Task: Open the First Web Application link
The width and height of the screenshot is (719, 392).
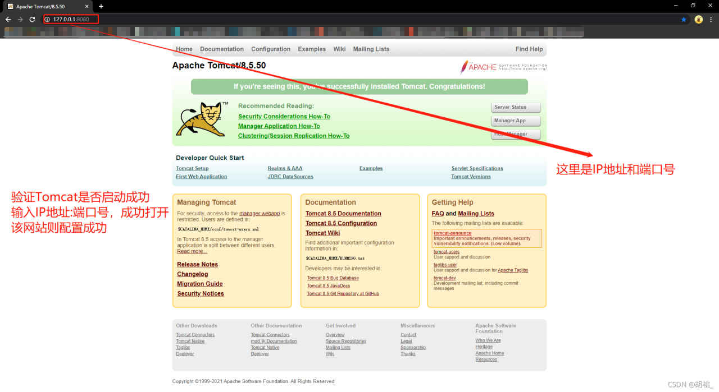Action: (202, 177)
